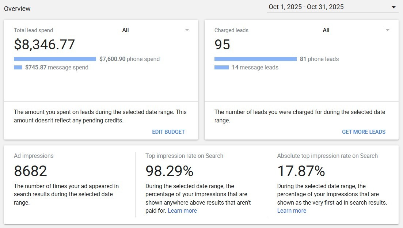Click the EDIT BUDGET link
The height and width of the screenshot is (228, 403).
[168, 132]
